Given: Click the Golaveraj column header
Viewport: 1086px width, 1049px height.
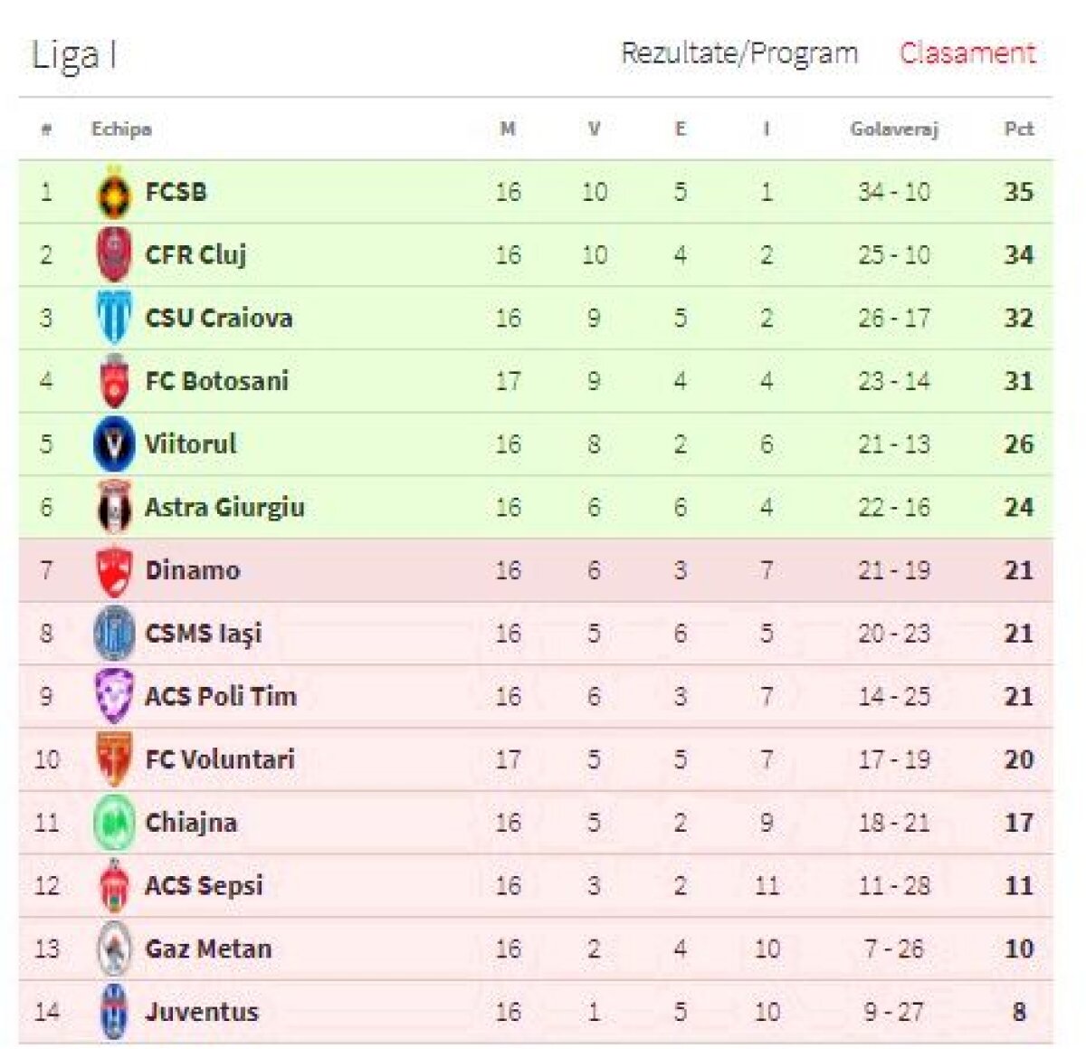Looking at the screenshot, I should 894,129.
